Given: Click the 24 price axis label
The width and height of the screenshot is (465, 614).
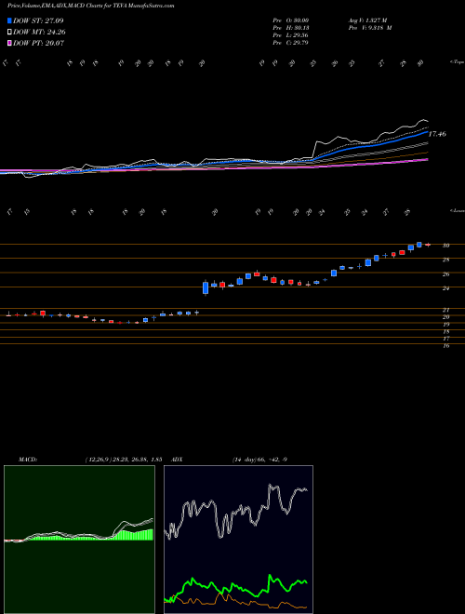Looking at the screenshot, I should (445, 288).
